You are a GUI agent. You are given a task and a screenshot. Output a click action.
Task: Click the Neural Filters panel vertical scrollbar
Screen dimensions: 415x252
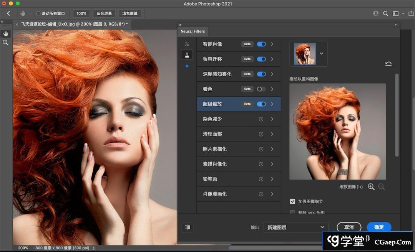[x=397, y=115]
